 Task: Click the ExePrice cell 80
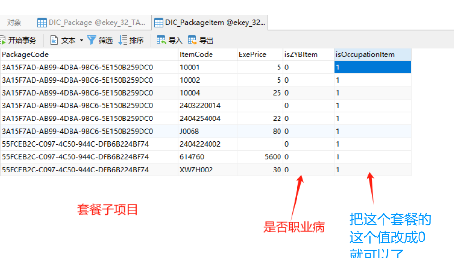tap(260, 131)
